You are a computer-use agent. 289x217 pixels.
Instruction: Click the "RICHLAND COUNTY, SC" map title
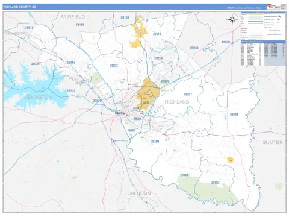tap(20, 7)
